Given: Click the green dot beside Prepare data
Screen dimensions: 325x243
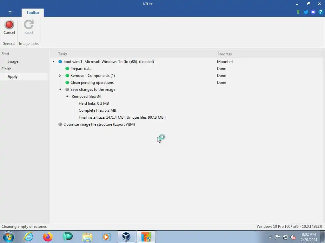Looking at the screenshot, I should (x=67, y=69).
